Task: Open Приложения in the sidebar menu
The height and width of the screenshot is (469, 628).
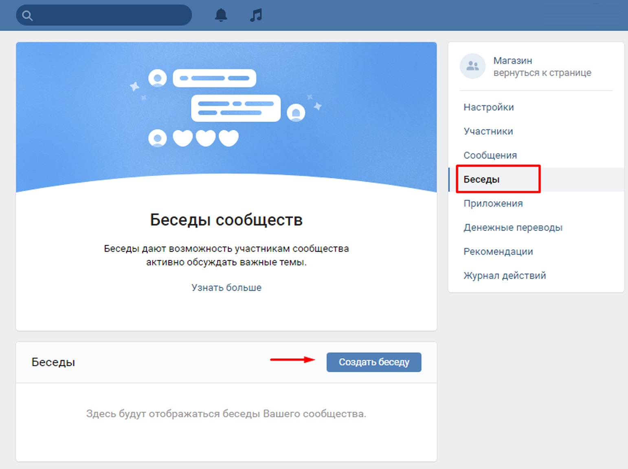Action: pyautogui.click(x=493, y=203)
